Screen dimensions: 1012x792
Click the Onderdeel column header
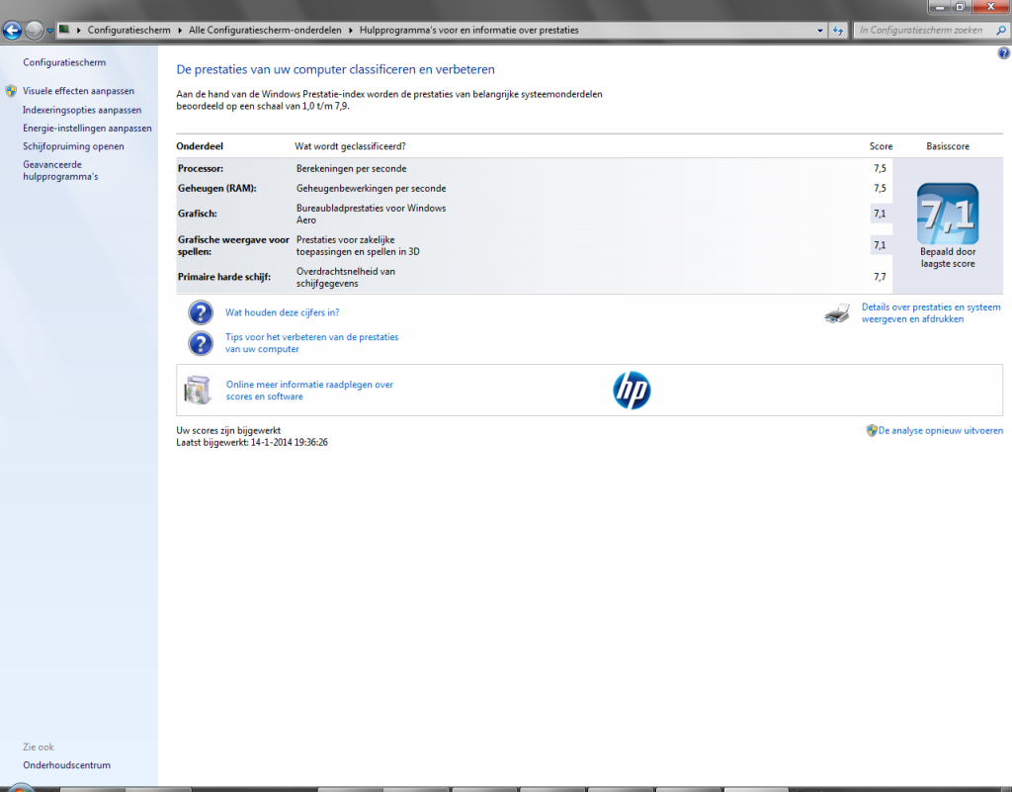pyautogui.click(x=200, y=146)
